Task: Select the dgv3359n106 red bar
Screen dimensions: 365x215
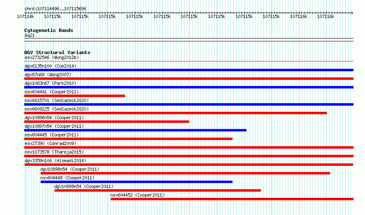Action: coord(189,165)
